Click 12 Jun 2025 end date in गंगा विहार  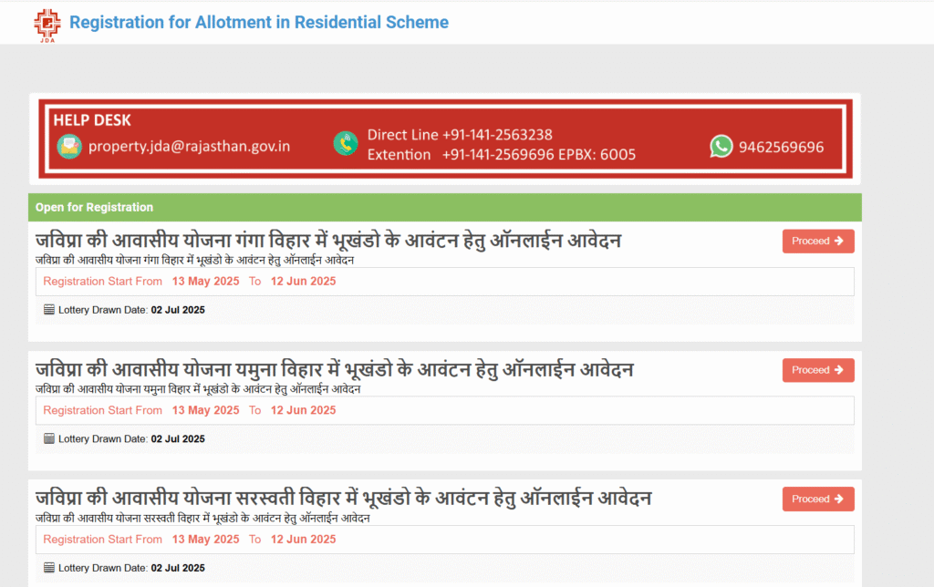coord(303,281)
